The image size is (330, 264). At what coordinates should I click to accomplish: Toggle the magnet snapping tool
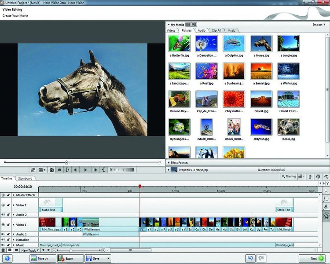326,216
